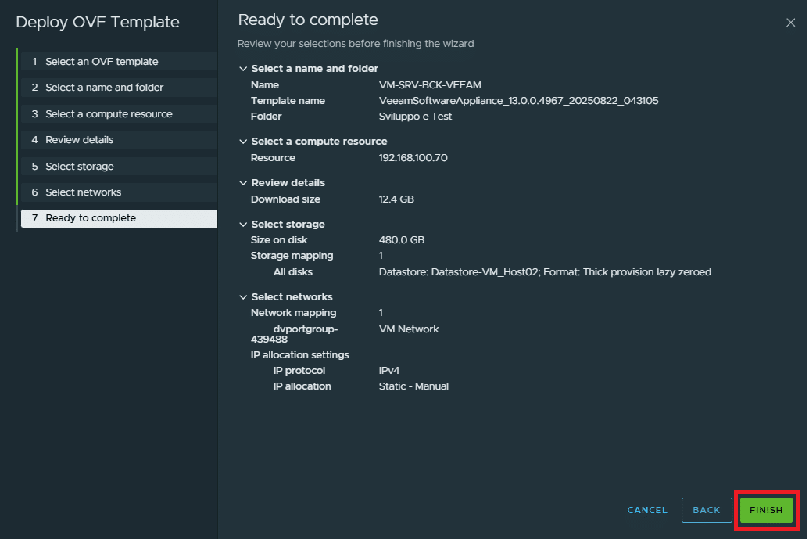Click the VM name VM-SRV-BCK-VEEAM value
This screenshot has height=539, width=809.
430,85
